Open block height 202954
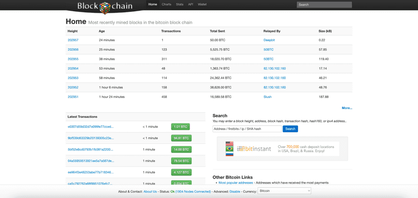 pyautogui.click(x=73, y=68)
